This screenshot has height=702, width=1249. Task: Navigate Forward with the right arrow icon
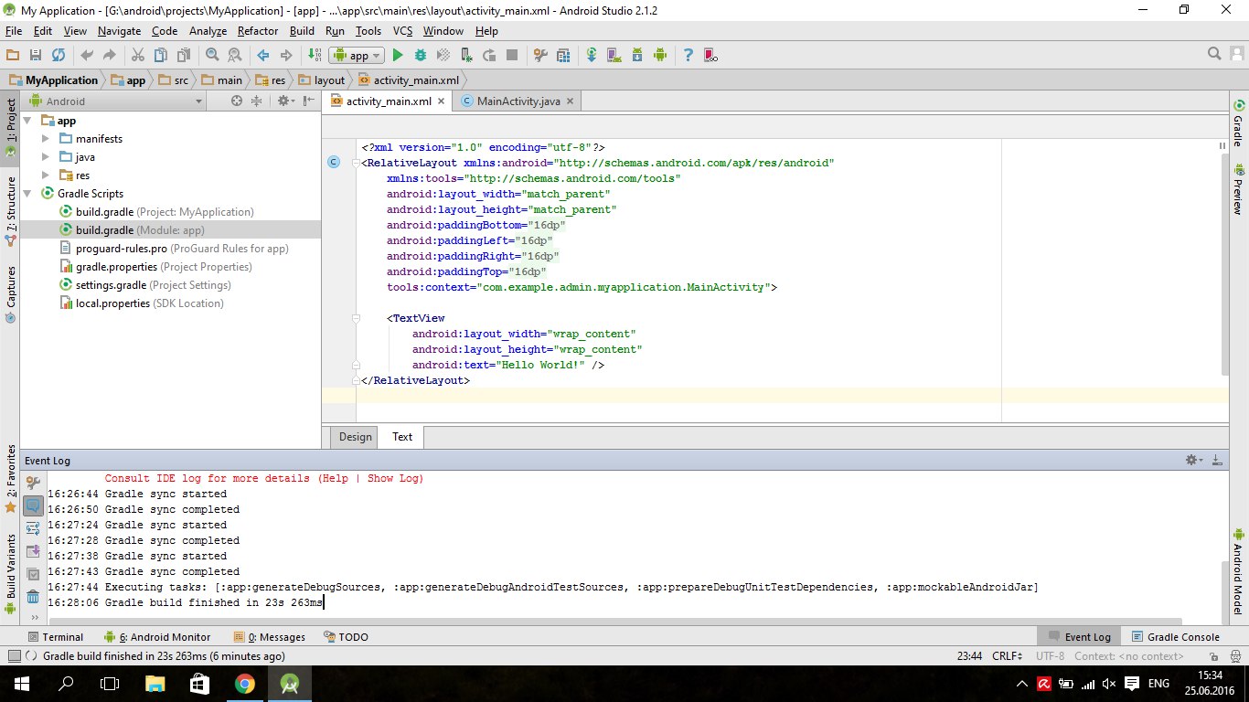pyautogui.click(x=286, y=55)
